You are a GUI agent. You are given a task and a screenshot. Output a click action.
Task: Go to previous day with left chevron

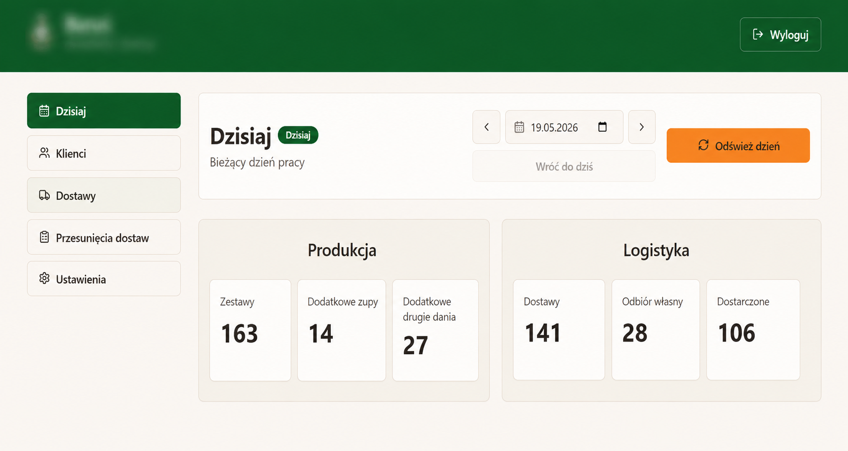tap(487, 127)
